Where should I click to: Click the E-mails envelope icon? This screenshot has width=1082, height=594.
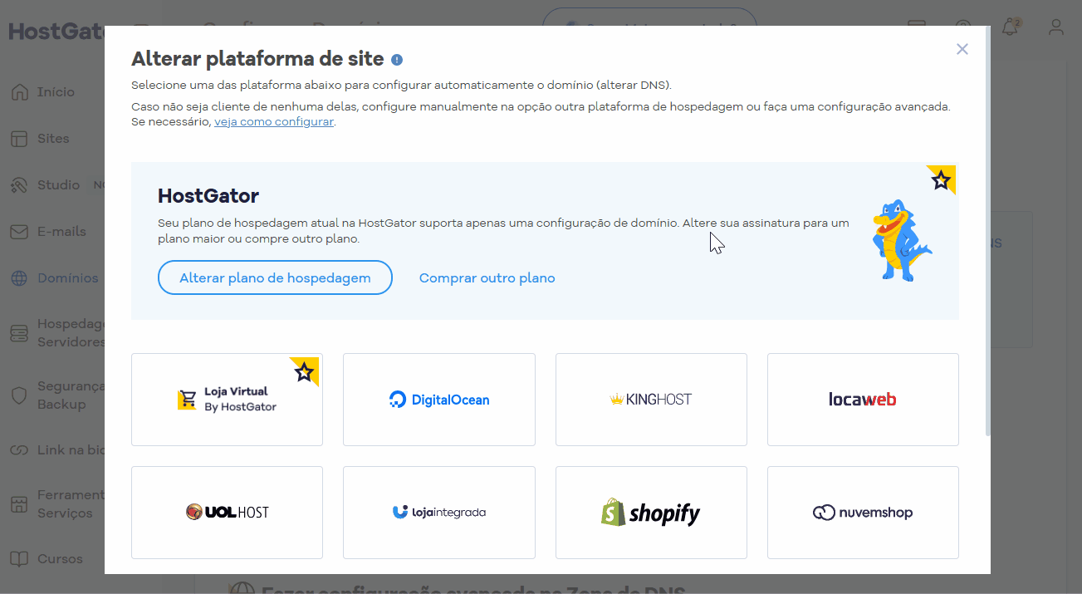click(x=19, y=232)
